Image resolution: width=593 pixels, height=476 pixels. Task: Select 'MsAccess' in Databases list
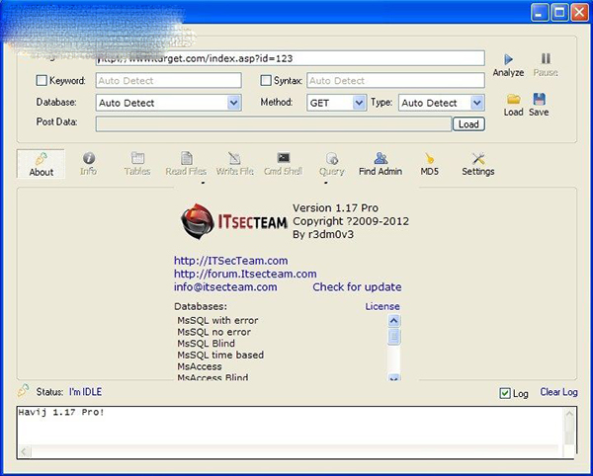[x=200, y=366]
